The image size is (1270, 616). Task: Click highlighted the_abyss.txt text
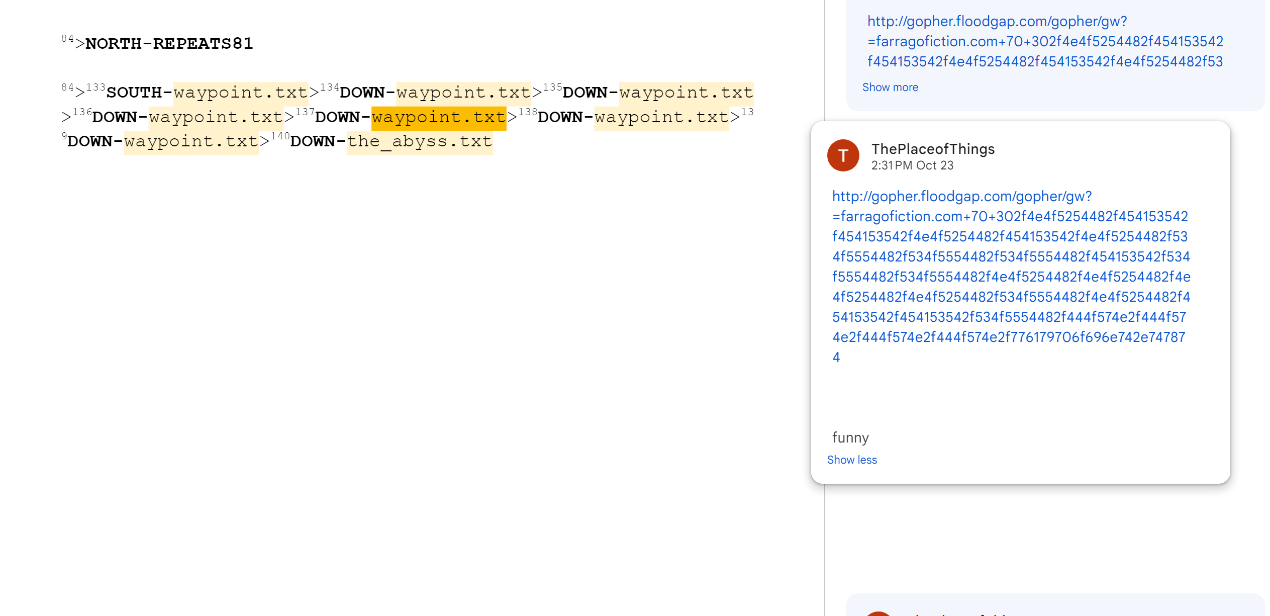click(419, 142)
